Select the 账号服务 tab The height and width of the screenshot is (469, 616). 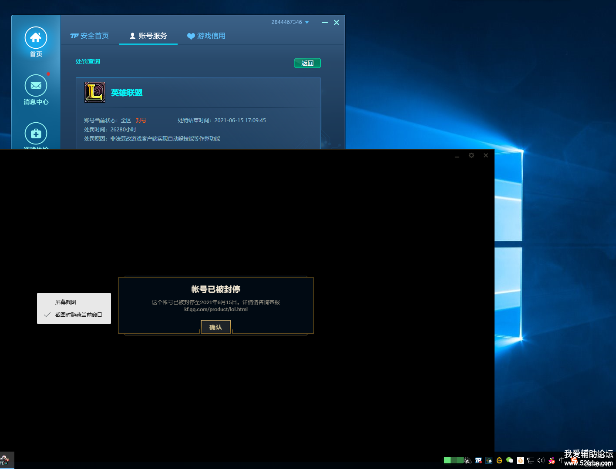148,36
